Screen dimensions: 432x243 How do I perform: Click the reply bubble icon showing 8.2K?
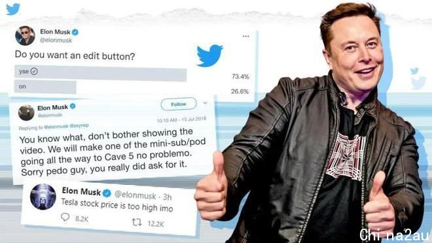pyautogui.click(x=65, y=217)
